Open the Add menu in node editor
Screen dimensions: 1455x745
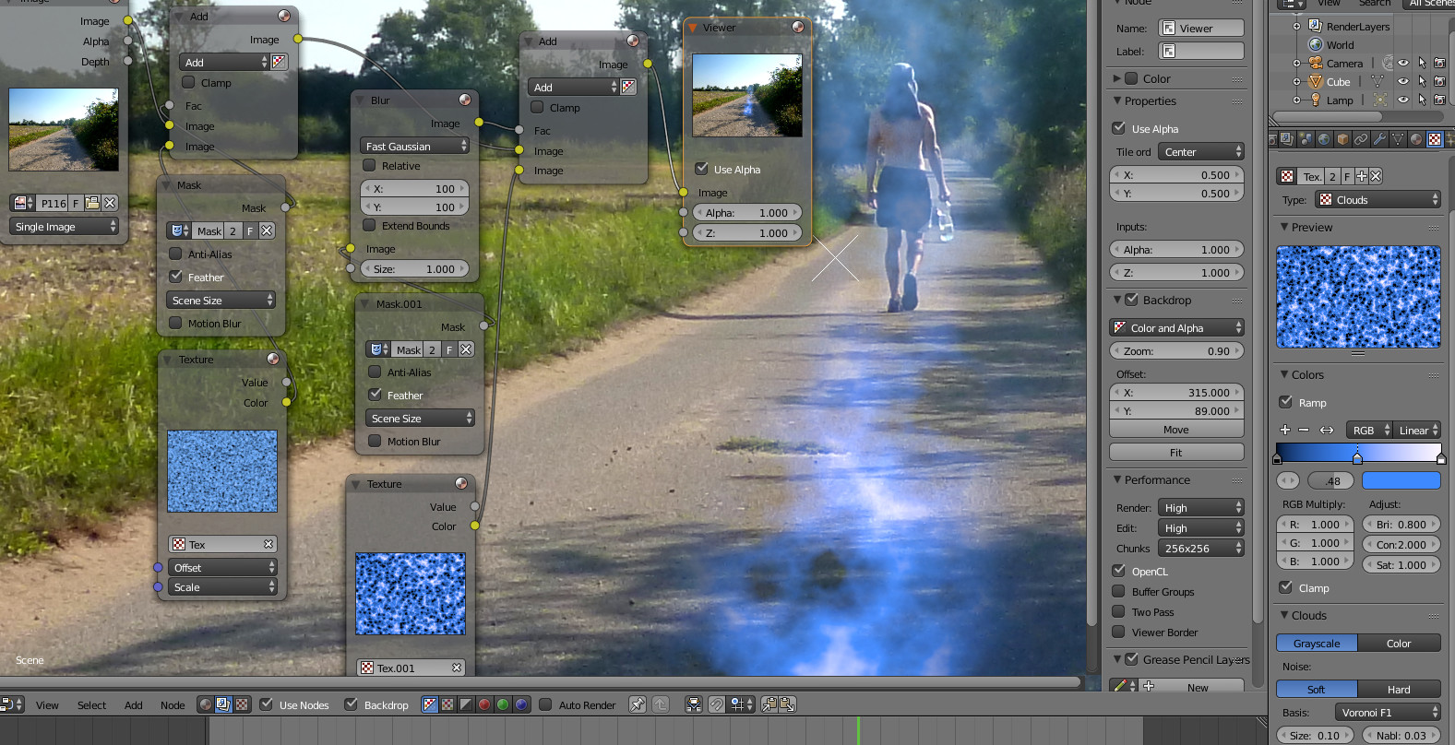[134, 705]
